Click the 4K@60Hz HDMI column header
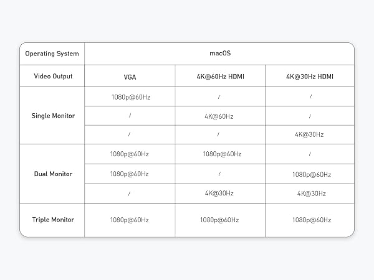 220,76
